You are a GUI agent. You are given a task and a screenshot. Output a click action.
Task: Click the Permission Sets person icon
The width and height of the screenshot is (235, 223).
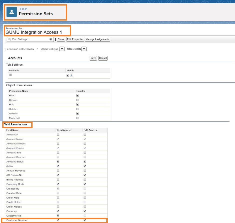(12, 12)
